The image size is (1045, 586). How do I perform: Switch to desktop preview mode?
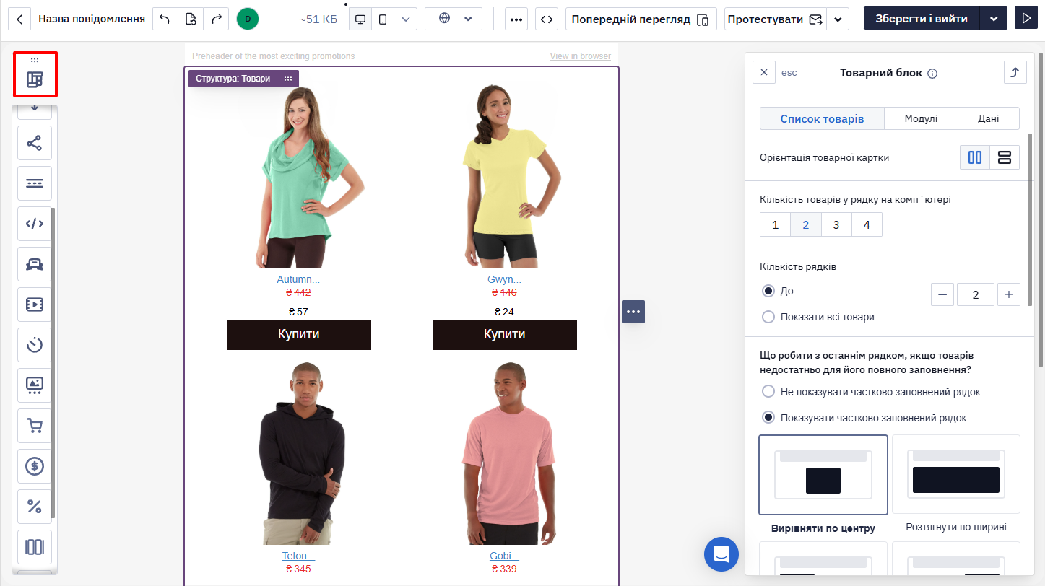[360, 19]
